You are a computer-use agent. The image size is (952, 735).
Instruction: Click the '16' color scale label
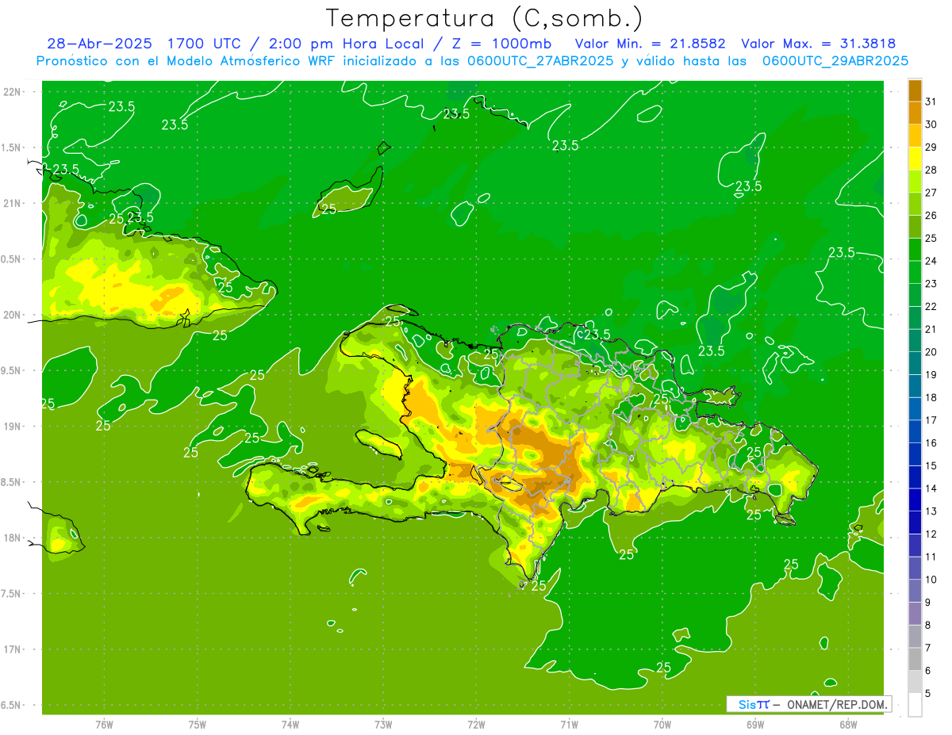pyautogui.click(x=931, y=443)
